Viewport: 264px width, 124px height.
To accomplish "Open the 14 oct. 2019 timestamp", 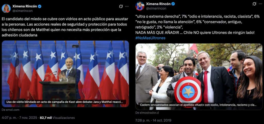I will click(x=153, y=120).
